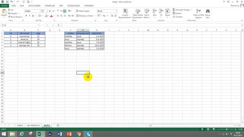Switch to GÖZDEN GEÇİR tab

74,6
